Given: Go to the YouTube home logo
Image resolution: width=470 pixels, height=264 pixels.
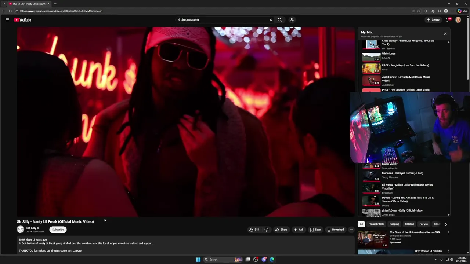Looking at the screenshot, I should click(23, 20).
